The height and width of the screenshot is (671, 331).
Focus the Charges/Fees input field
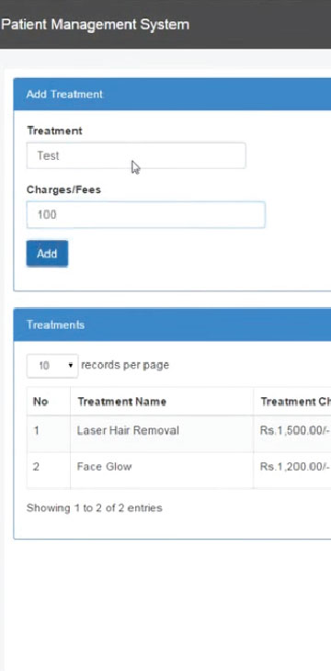tap(145, 215)
